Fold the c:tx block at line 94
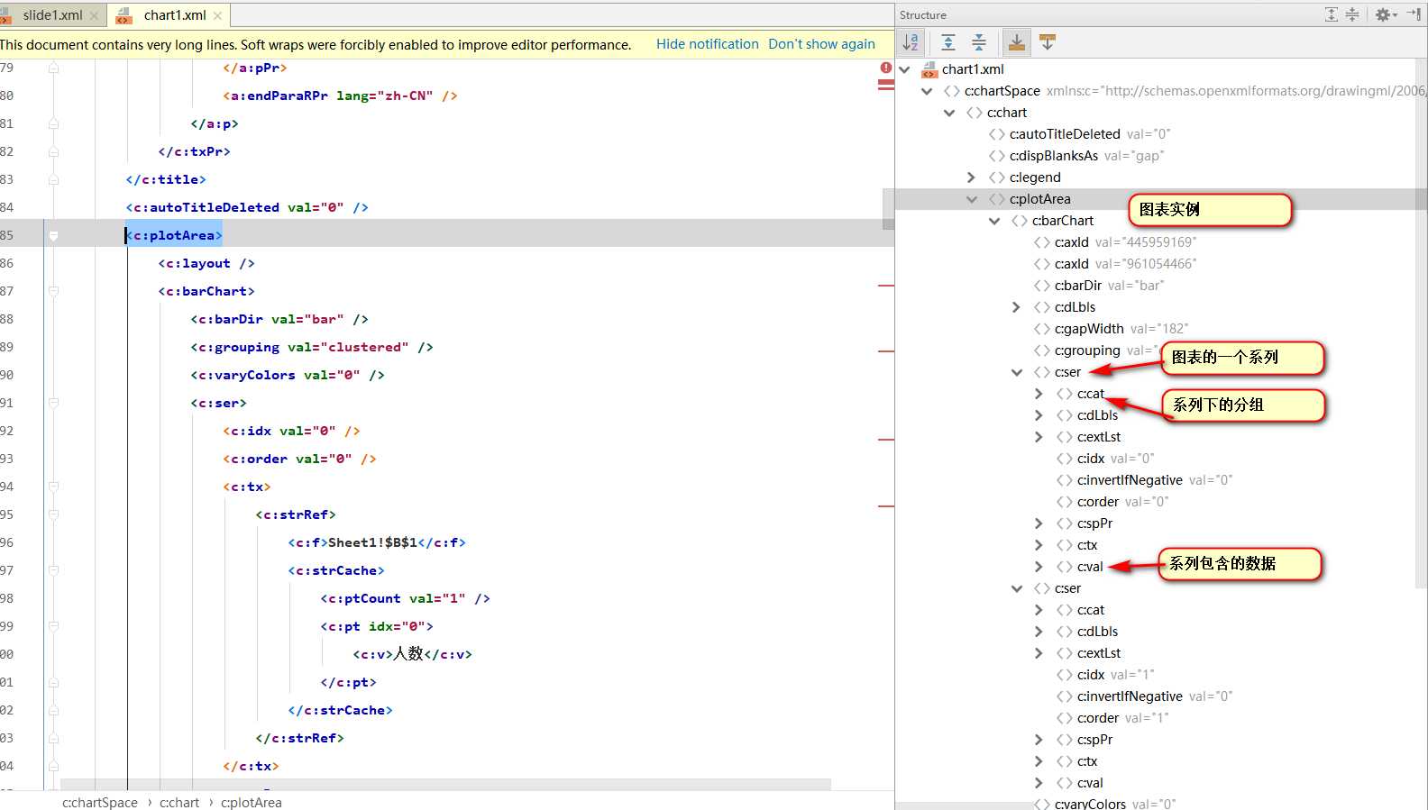The width and height of the screenshot is (1428, 810). (53, 487)
